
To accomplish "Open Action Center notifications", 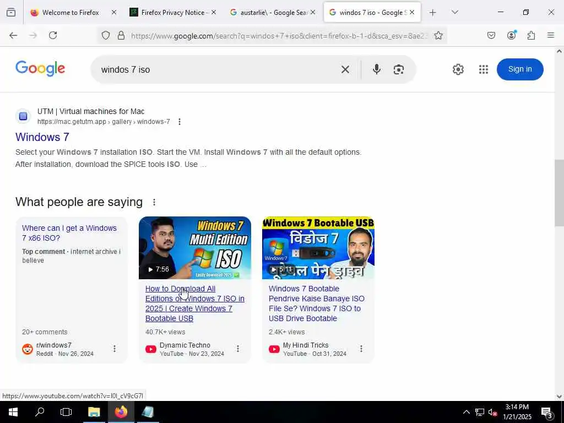I will click(547, 412).
